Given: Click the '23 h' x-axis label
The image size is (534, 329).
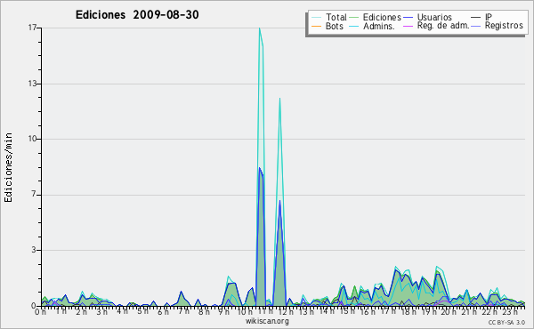Looking at the screenshot, I should pos(509,311).
